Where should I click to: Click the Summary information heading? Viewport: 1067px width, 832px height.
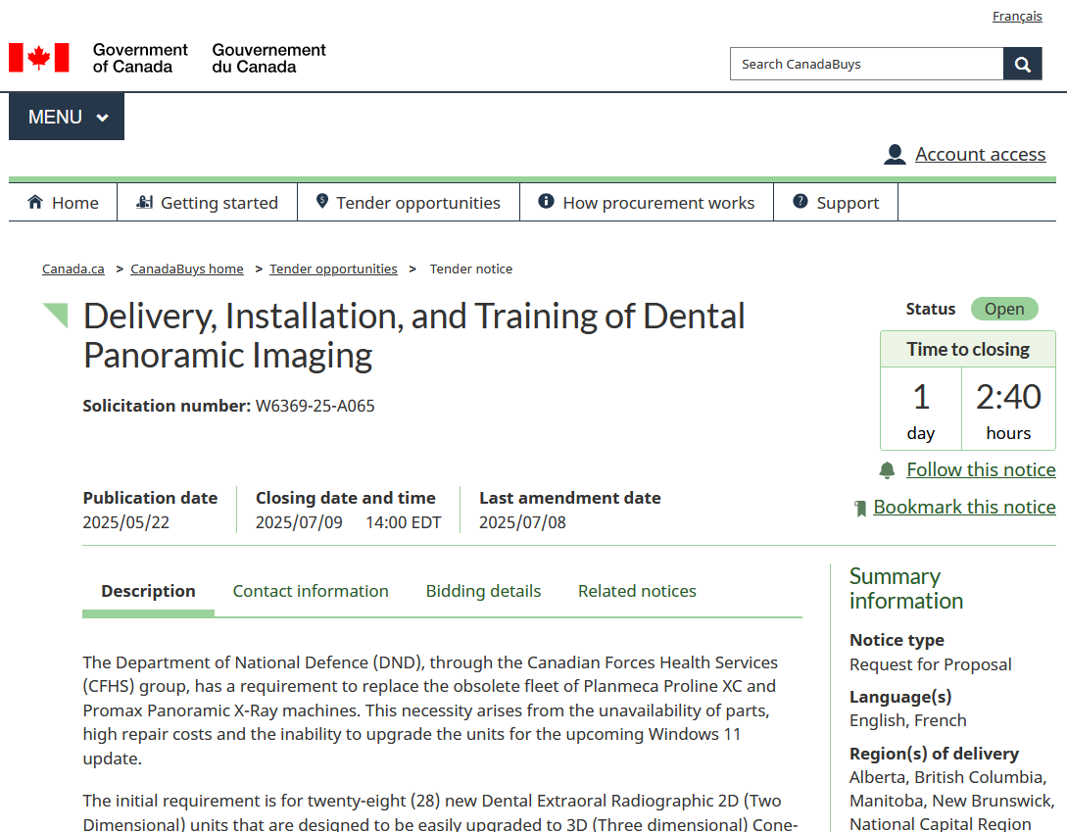pos(906,589)
